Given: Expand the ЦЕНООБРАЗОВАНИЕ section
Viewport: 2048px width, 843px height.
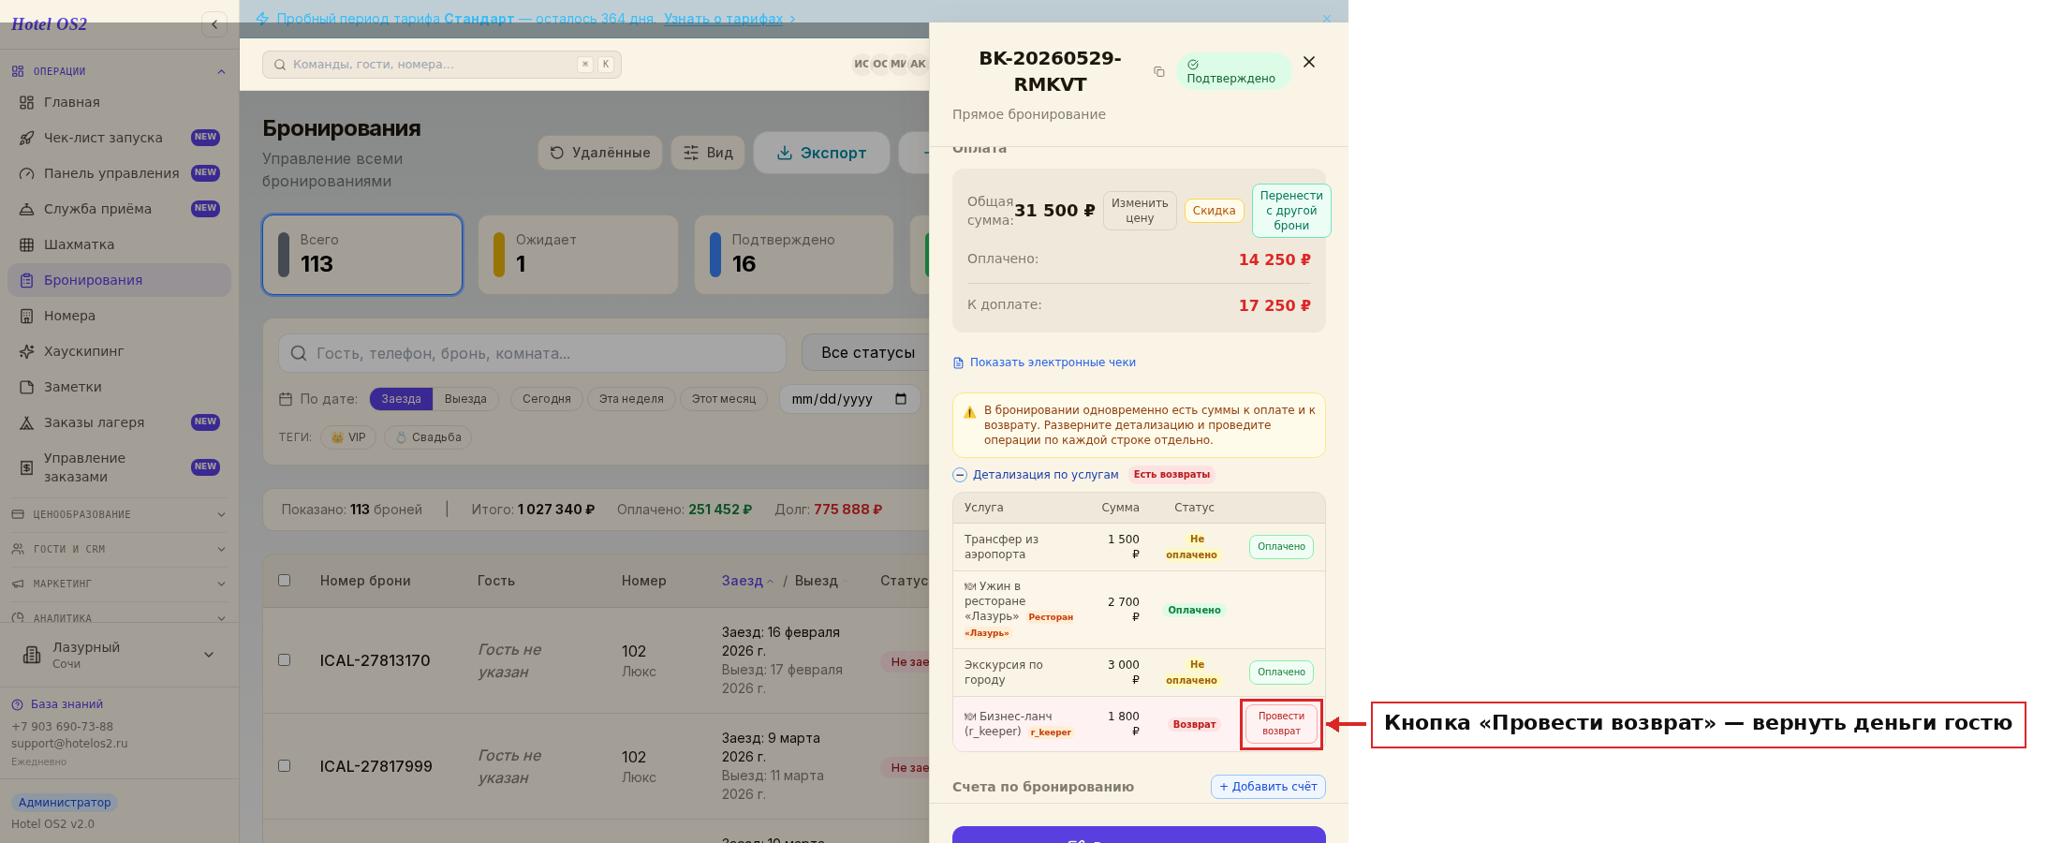Looking at the screenshot, I should click(119, 514).
